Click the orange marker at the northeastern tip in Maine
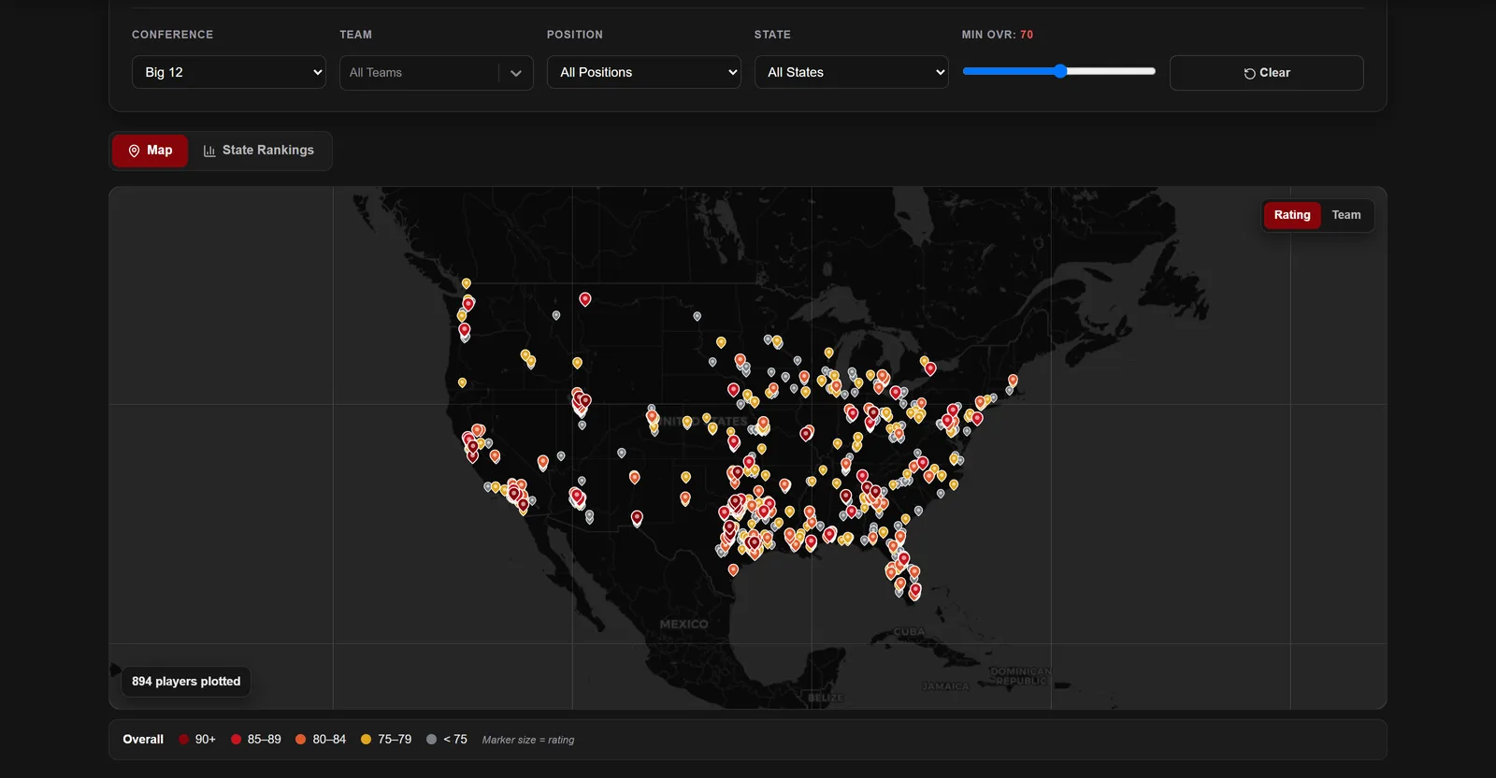The width and height of the screenshot is (1496, 778). coord(1013,380)
